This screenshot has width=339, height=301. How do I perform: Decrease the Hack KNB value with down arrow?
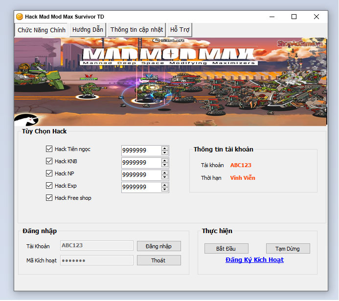pos(165,165)
